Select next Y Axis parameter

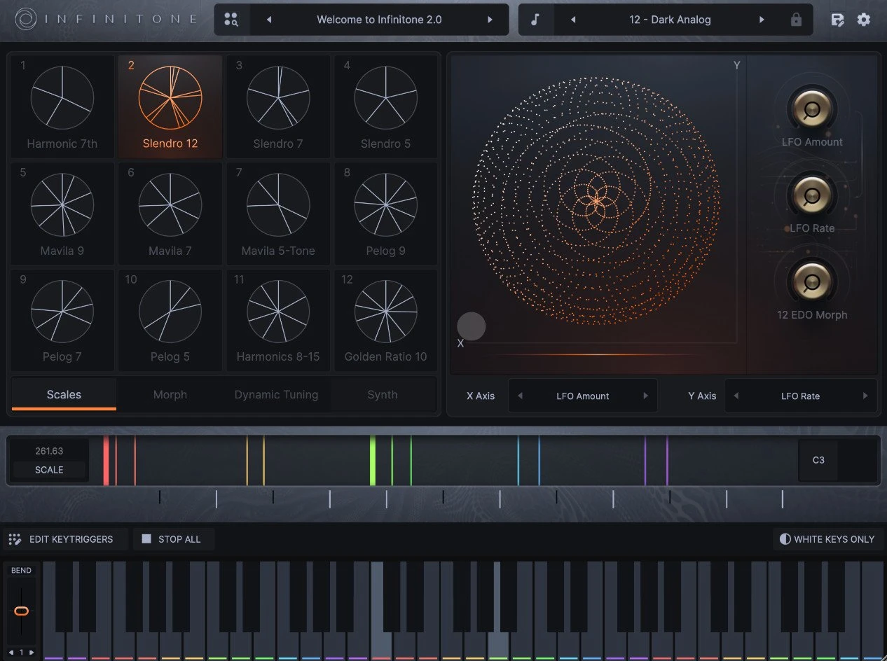(x=865, y=396)
